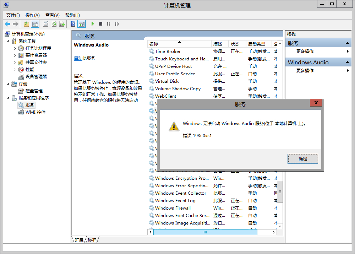Toggle the console tree pane icon

pos(35,24)
